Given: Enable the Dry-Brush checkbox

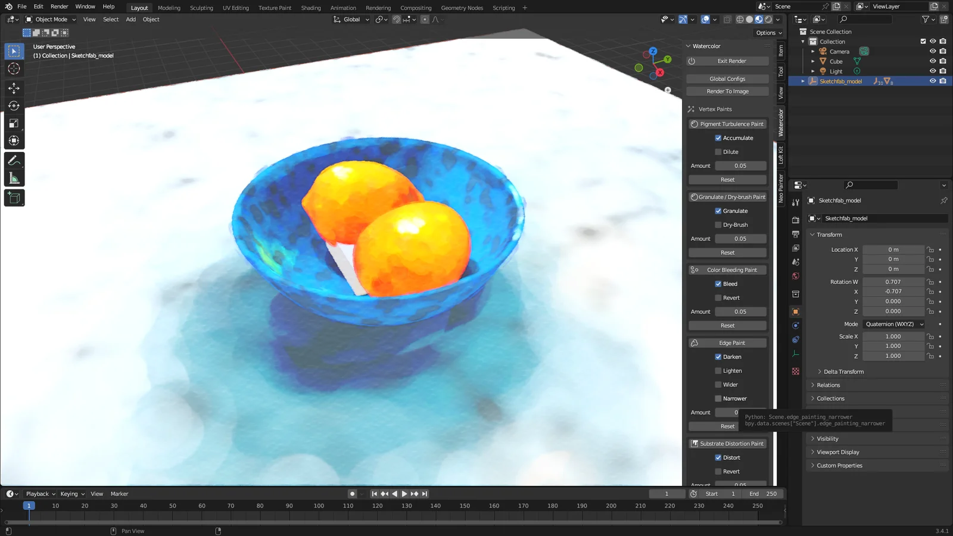Looking at the screenshot, I should click(719, 225).
